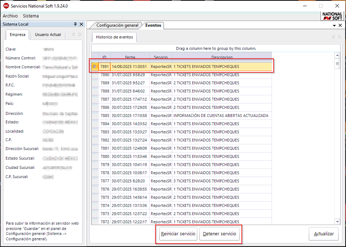Select event ID 7874
The width and height of the screenshot is (346, 247).
tap(105, 205)
